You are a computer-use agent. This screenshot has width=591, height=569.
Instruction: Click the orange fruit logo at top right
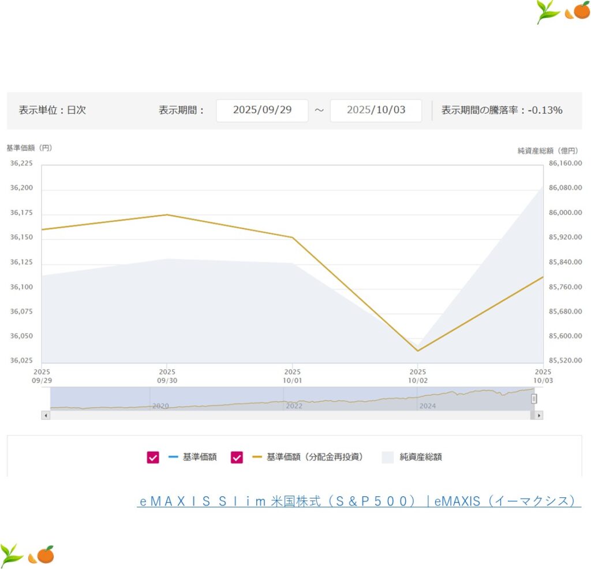tap(578, 10)
